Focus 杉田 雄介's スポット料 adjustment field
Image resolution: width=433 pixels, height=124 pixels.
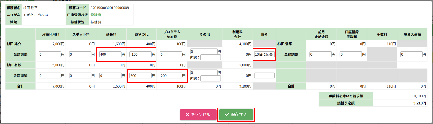80,54
